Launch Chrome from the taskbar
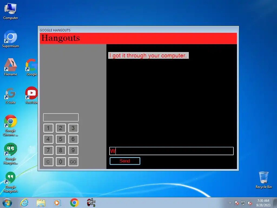This screenshot has width=277, height=208. [x=74, y=203]
